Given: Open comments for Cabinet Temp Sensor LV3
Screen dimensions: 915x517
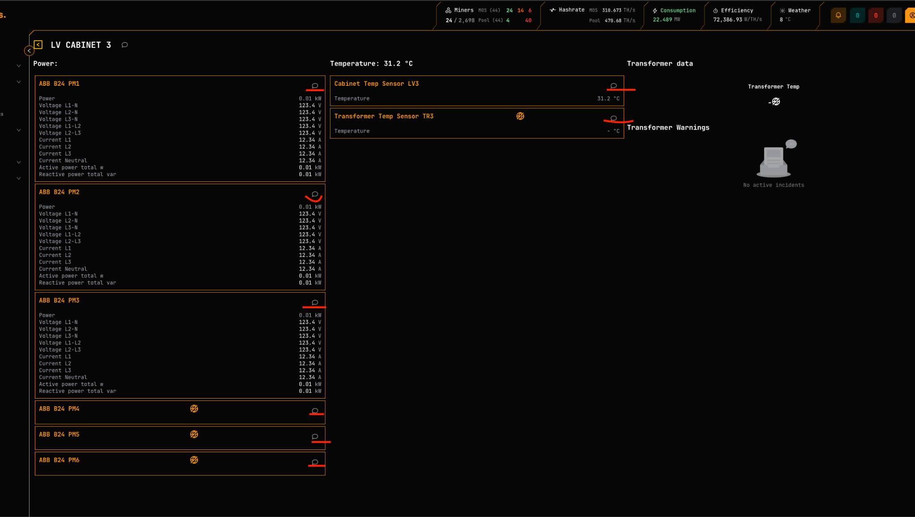Looking at the screenshot, I should pyautogui.click(x=613, y=85).
